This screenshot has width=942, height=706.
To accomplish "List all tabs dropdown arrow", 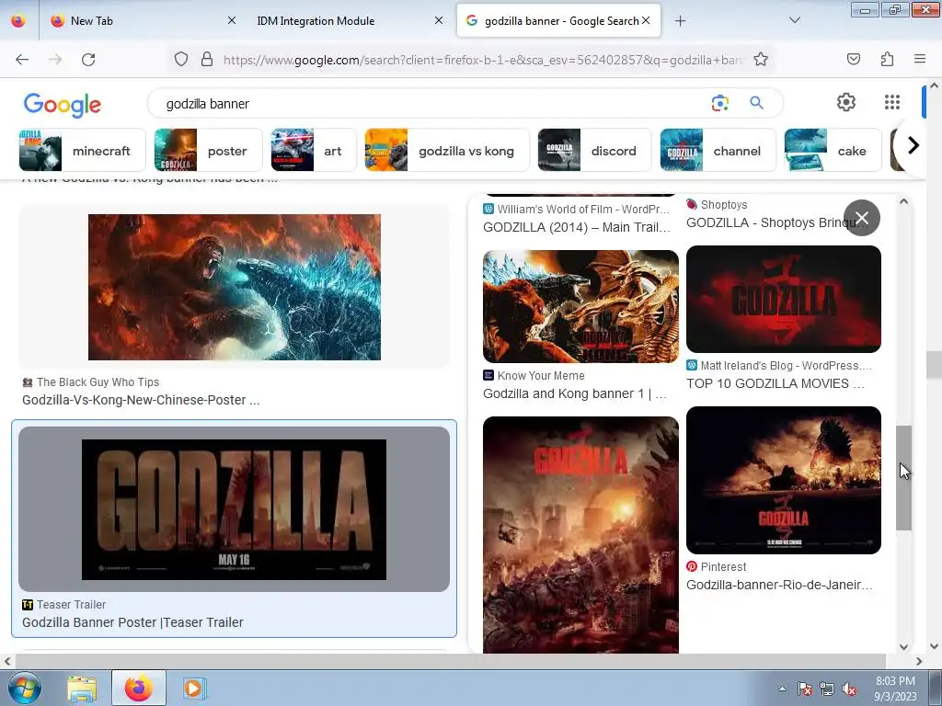I will [x=794, y=20].
